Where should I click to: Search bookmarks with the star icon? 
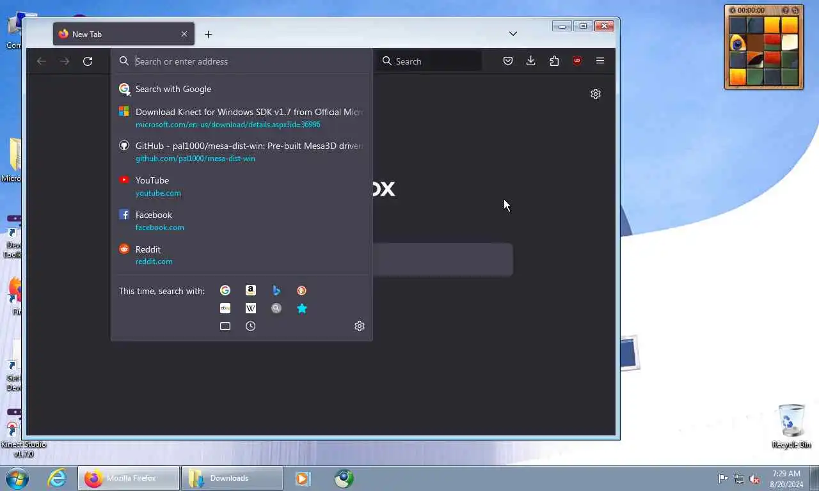point(302,308)
